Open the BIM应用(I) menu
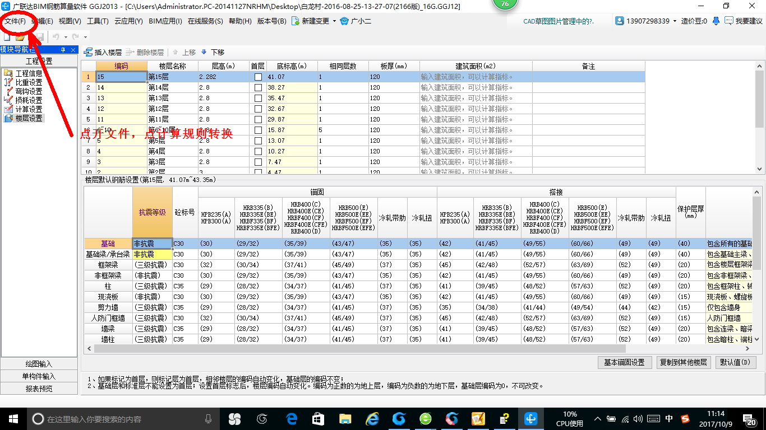This screenshot has height=430, width=766. 165,21
